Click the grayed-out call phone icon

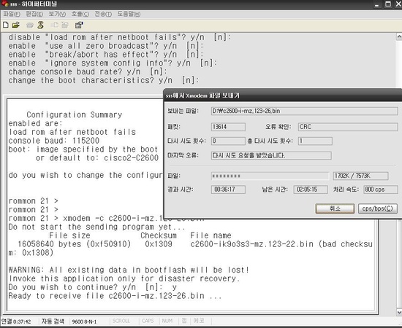[30, 25]
